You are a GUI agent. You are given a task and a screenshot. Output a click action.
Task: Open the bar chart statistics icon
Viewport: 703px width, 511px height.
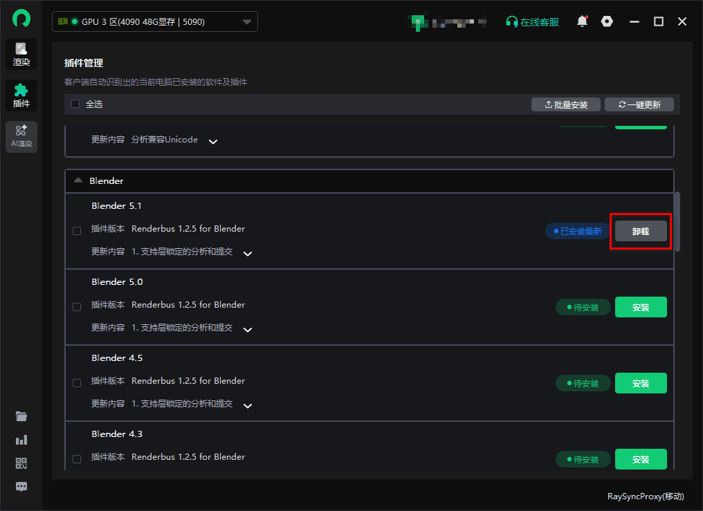(21, 440)
